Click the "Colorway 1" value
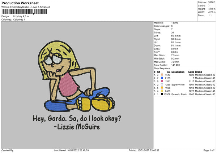Viewport: 217px width, 153px height. point(19,19)
